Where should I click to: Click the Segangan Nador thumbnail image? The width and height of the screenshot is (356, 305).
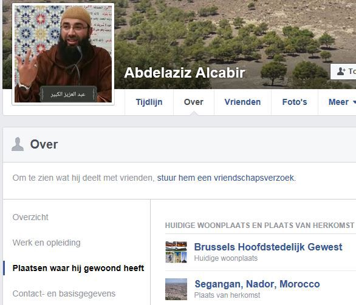(x=176, y=289)
